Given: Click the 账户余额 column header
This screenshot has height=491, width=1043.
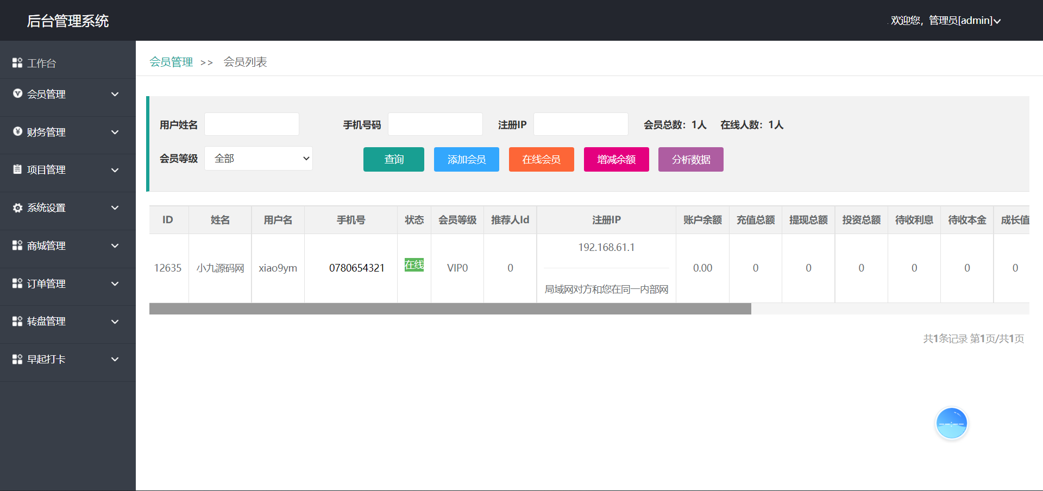Looking at the screenshot, I should (x=702, y=220).
